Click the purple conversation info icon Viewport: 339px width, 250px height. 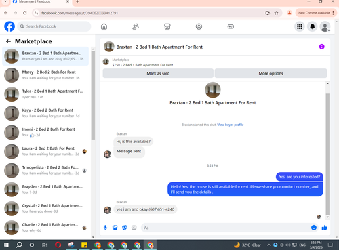coord(321,47)
